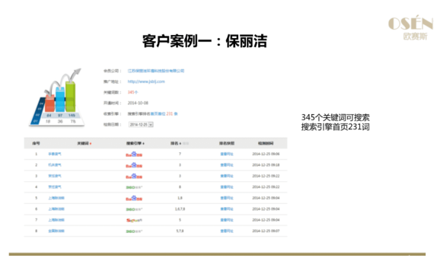
Task: Open the company name link 江苏保丽洁
Action: point(156,71)
